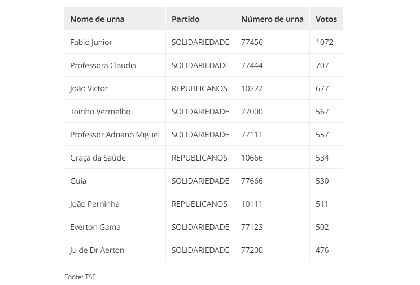Click on Toinho Vermelho name

pyautogui.click(x=100, y=112)
